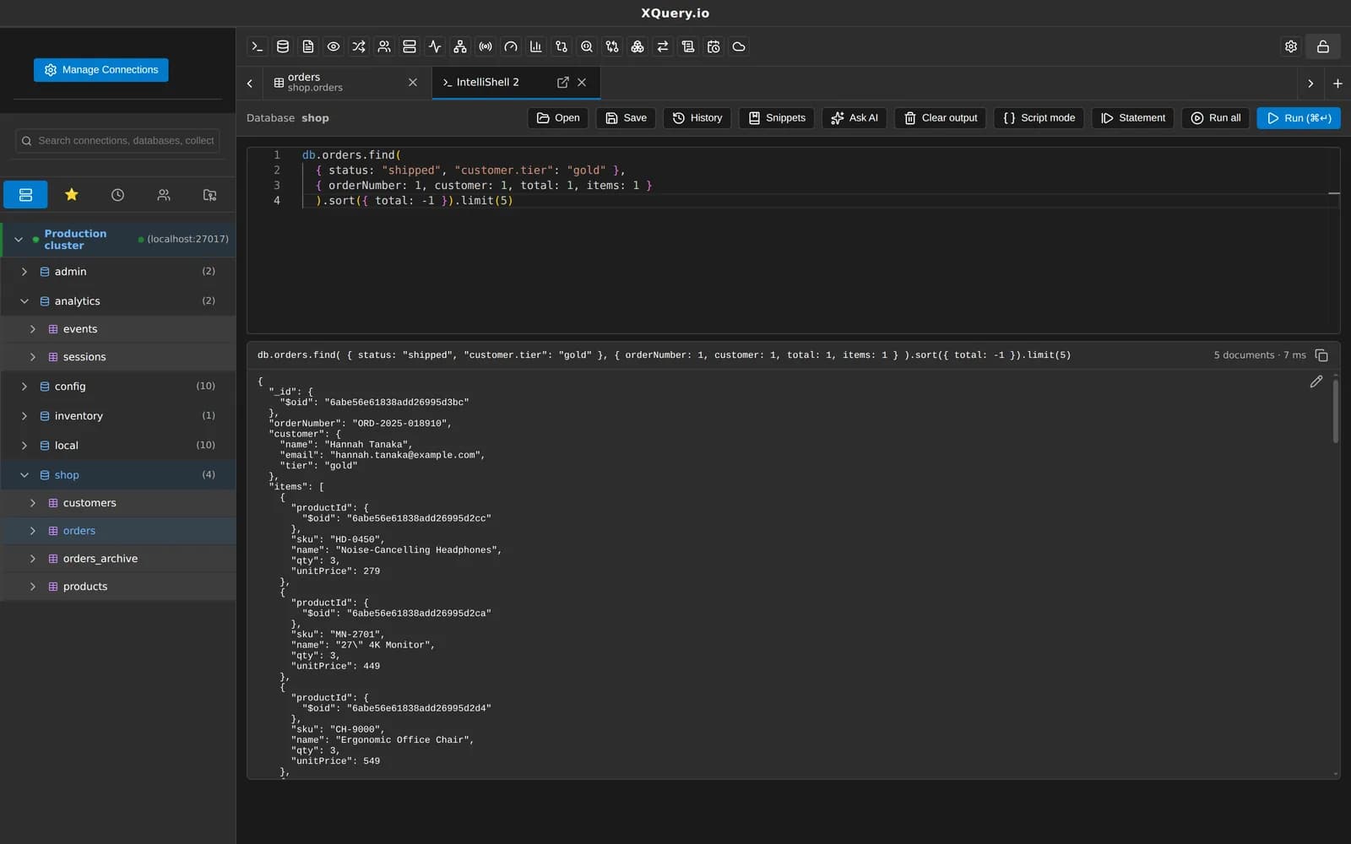The width and height of the screenshot is (1351, 844).
Task: Click the Run query button
Action: 1299,118
